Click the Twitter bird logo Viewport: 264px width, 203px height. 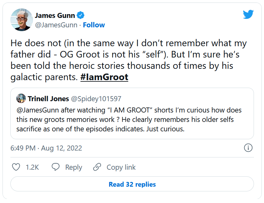248,14
